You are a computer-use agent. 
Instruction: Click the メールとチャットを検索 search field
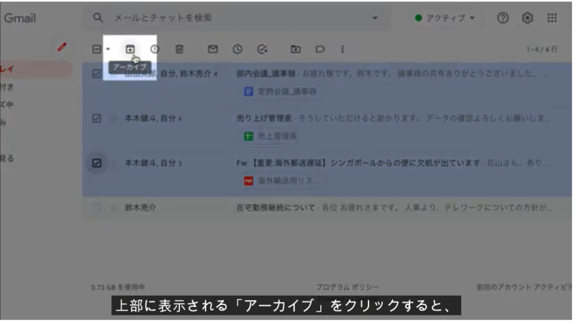point(237,18)
